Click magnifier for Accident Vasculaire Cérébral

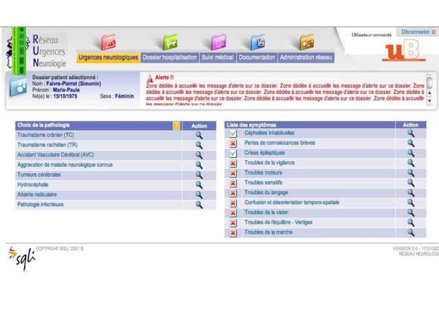199,155
